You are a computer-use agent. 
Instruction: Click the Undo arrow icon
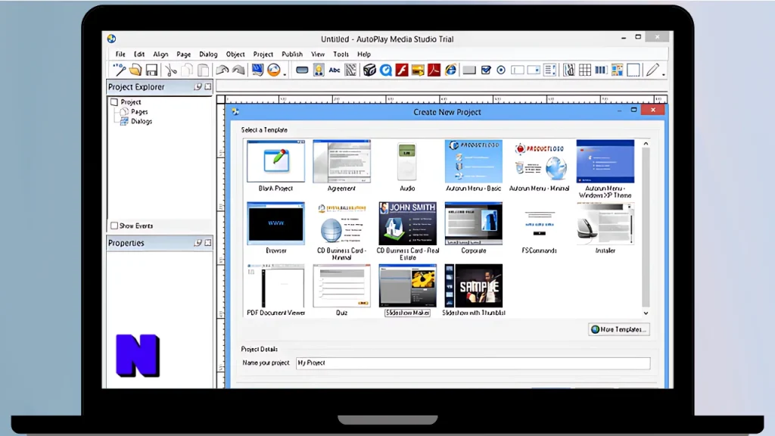(222, 70)
